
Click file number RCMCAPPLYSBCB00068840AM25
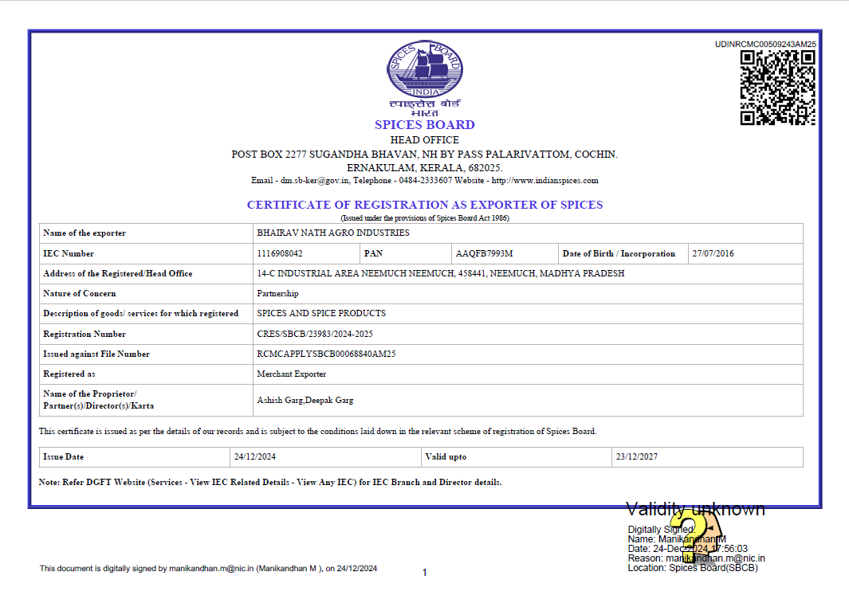326,354
